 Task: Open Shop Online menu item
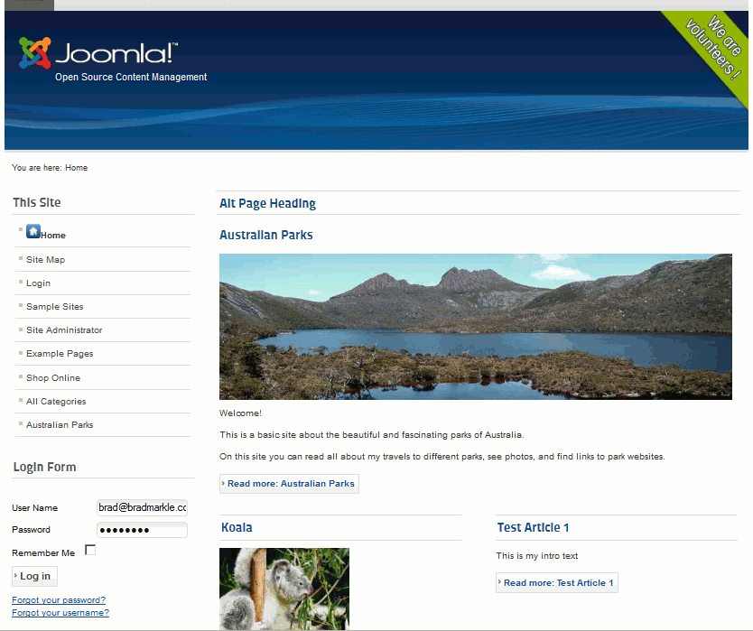point(53,378)
